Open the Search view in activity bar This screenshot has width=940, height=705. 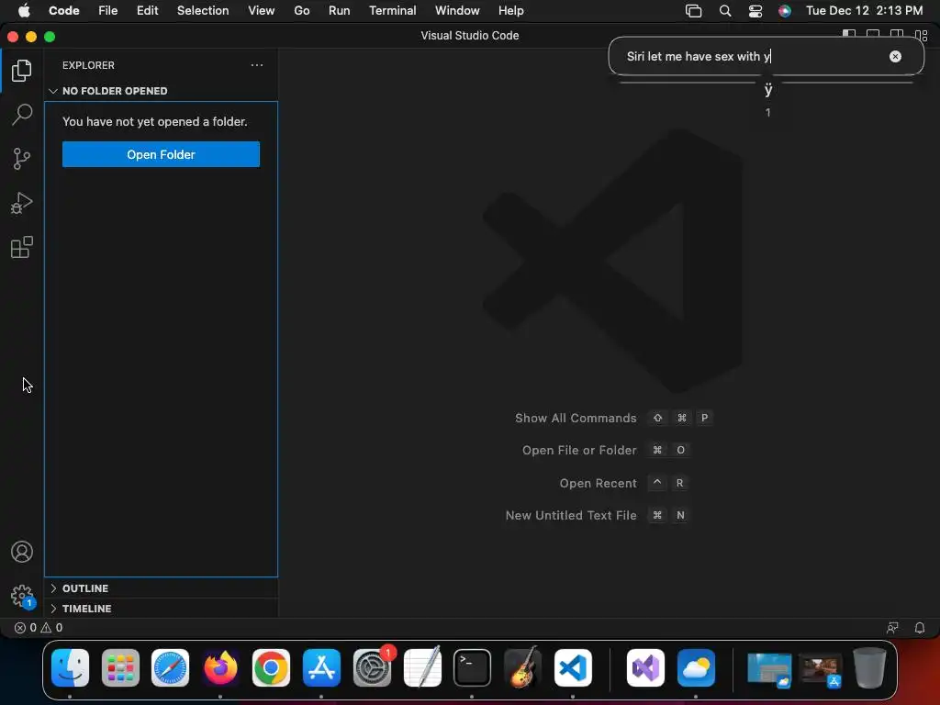click(22, 115)
